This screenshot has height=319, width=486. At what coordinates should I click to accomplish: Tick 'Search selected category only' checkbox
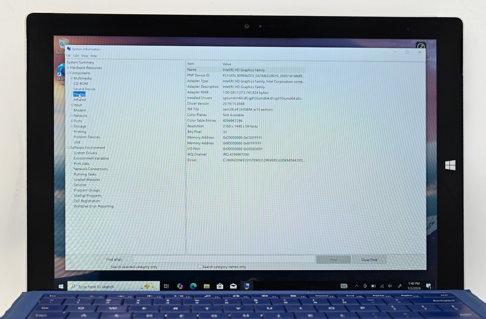(x=108, y=267)
